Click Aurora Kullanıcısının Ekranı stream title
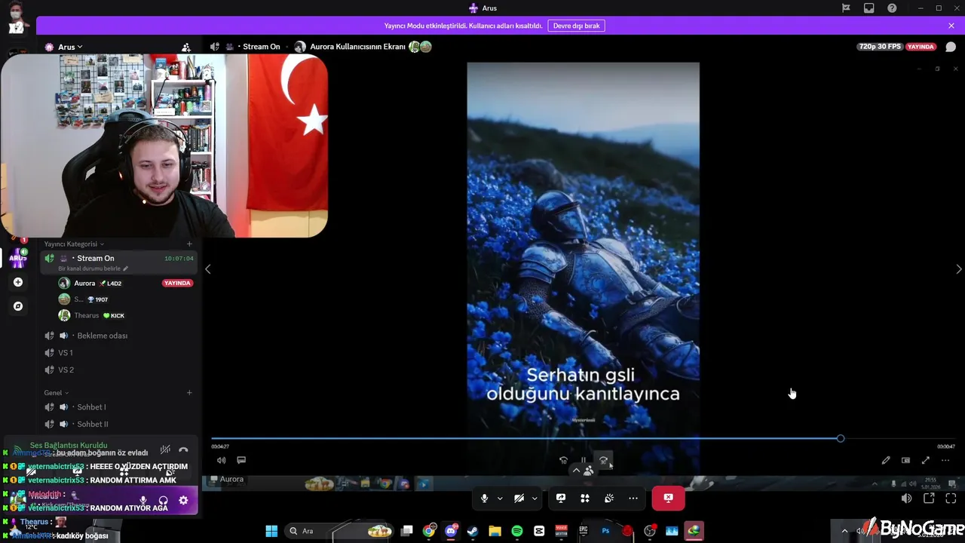The width and height of the screenshot is (965, 543). tap(357, 47)
